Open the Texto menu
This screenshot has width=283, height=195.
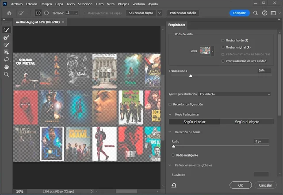70,4
